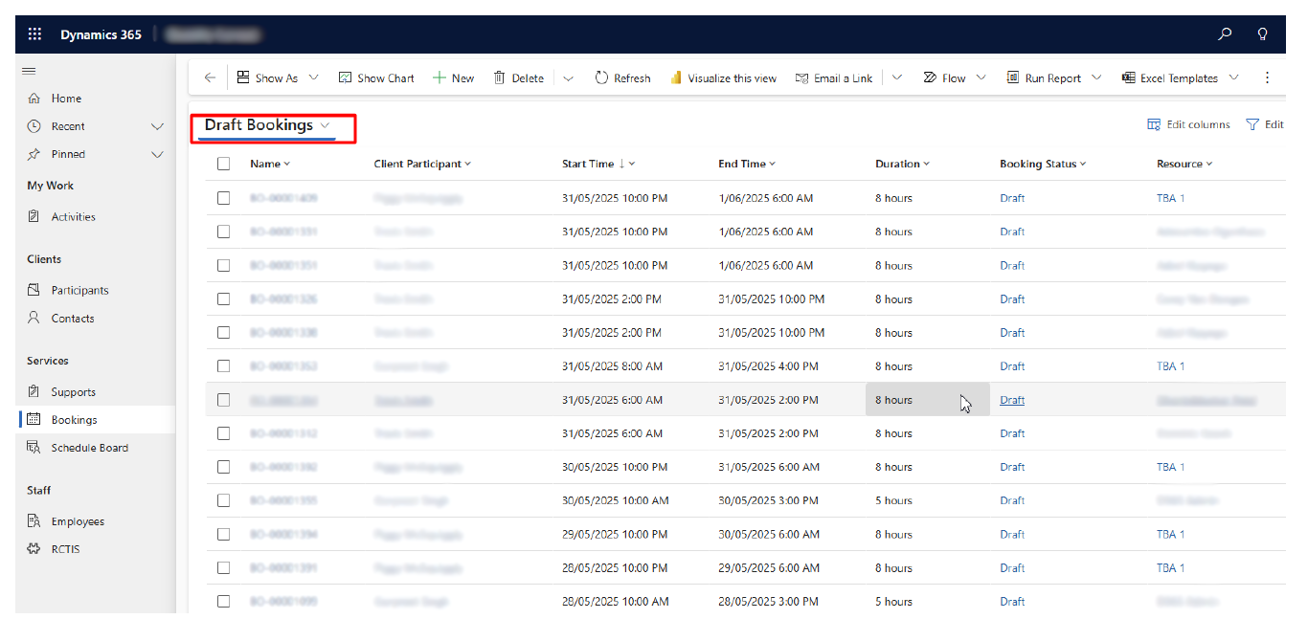
Task: Select the first booking row checkbox
Action: 223,198
